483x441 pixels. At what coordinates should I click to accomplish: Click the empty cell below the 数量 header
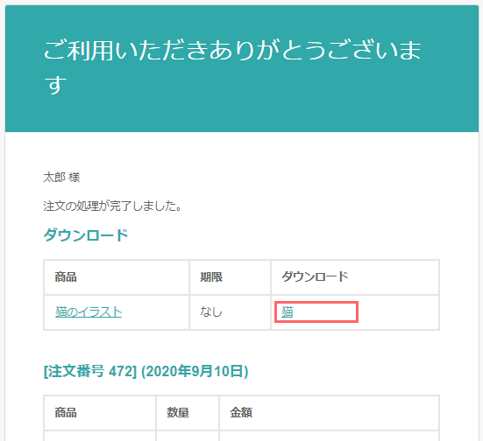(x=188, y=436)
